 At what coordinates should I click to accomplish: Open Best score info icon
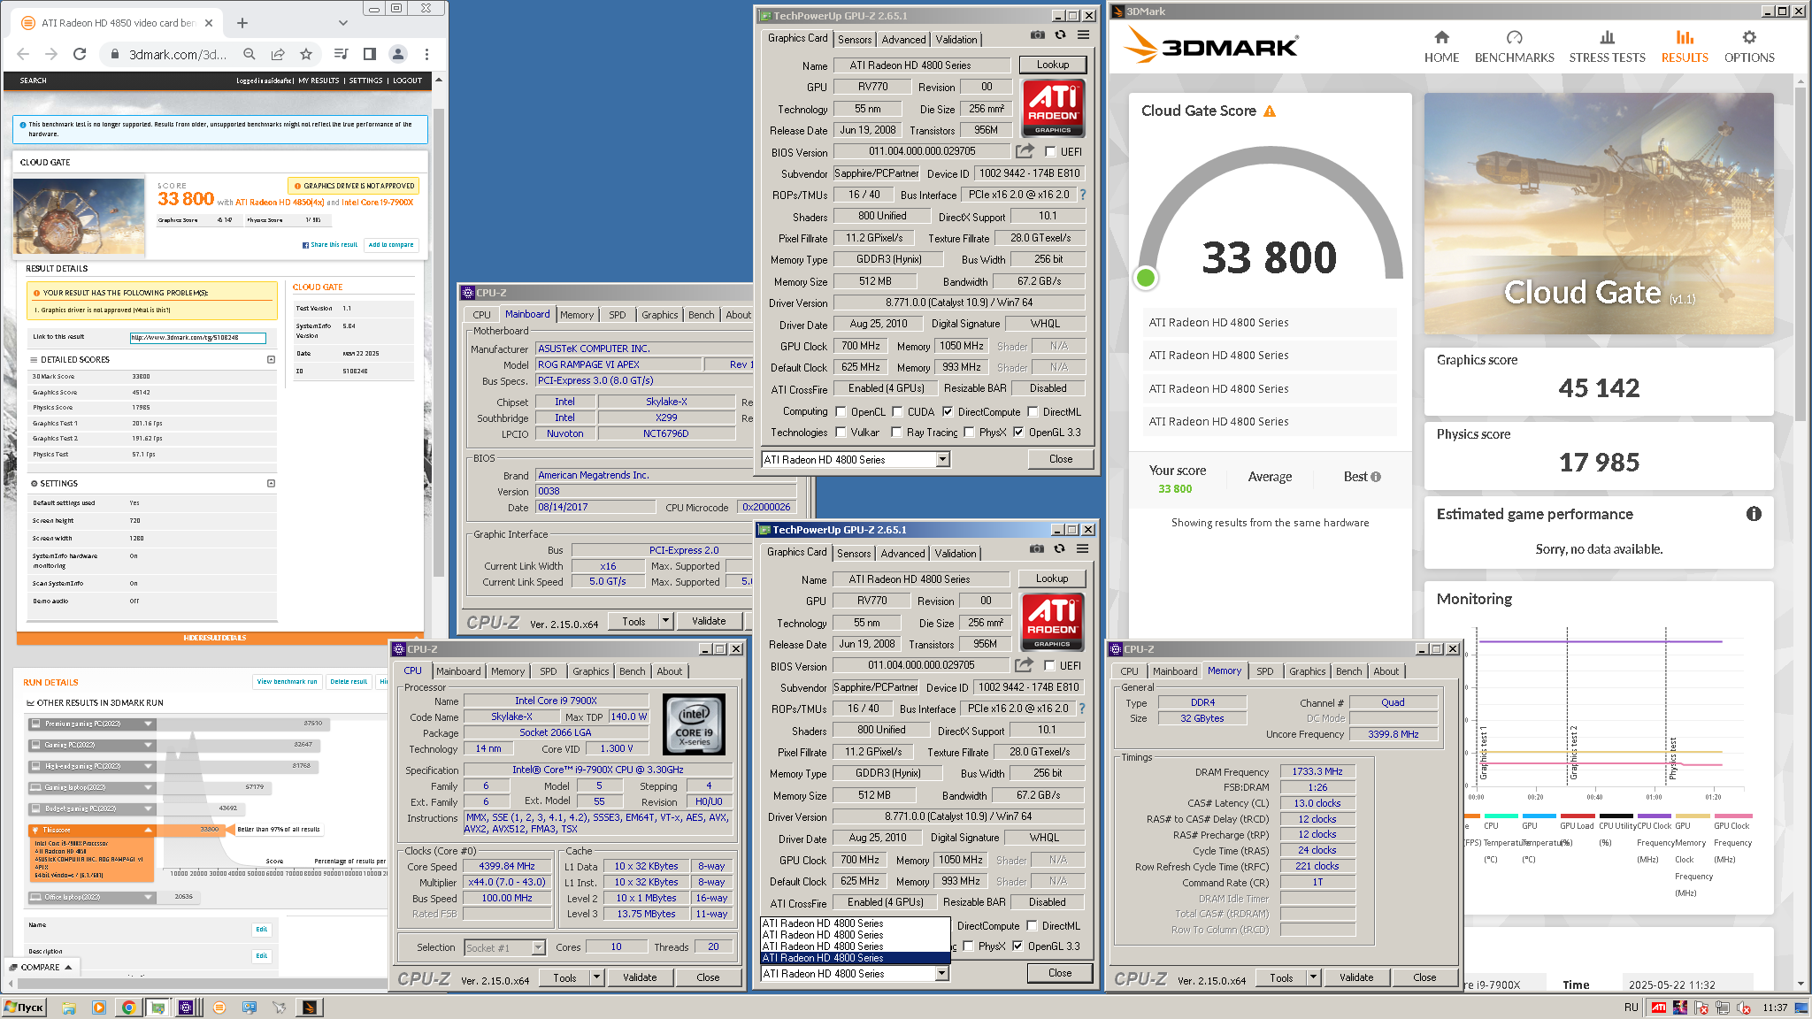[x=1376, y=477]
